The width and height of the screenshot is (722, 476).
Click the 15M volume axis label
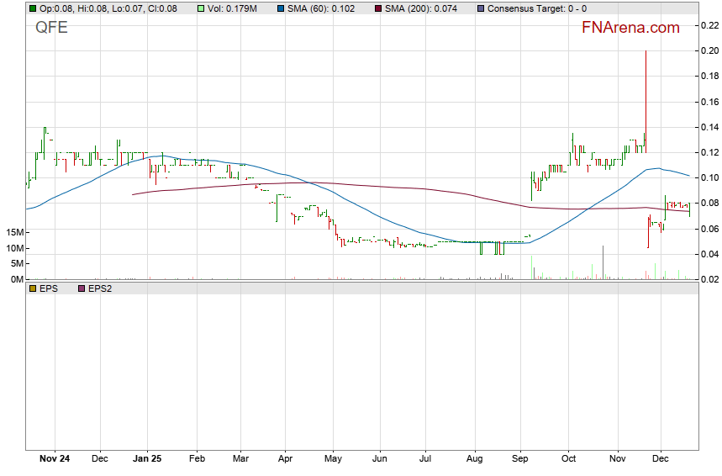(x=13, y=232)
